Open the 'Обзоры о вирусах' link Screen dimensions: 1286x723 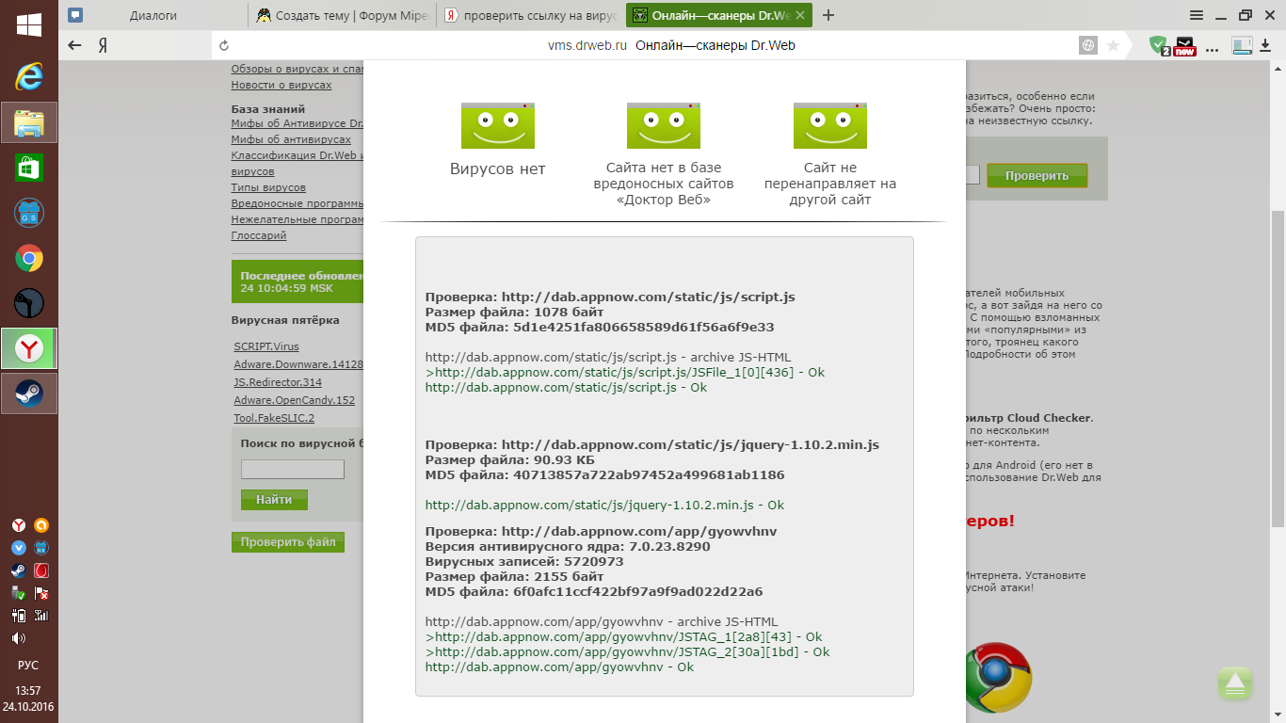click(297, 69)
